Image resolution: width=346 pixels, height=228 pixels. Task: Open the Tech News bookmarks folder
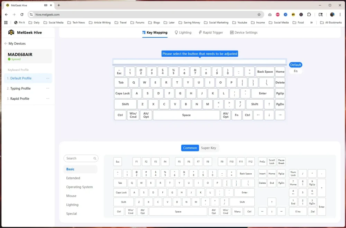click(x=76, y=22)
